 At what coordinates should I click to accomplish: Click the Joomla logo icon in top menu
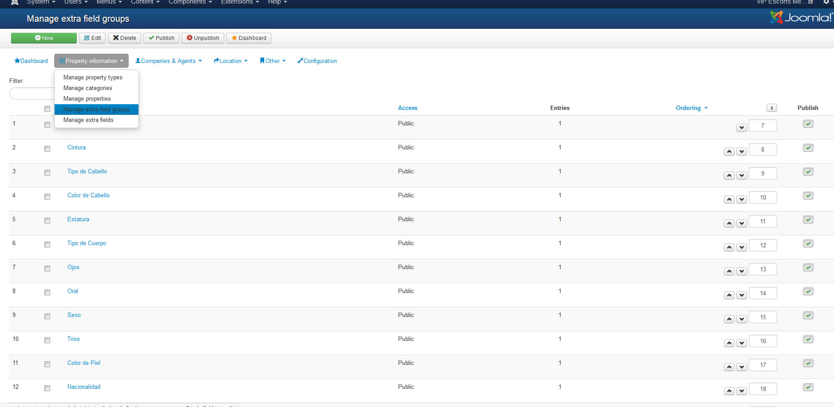tap(14, 2)
